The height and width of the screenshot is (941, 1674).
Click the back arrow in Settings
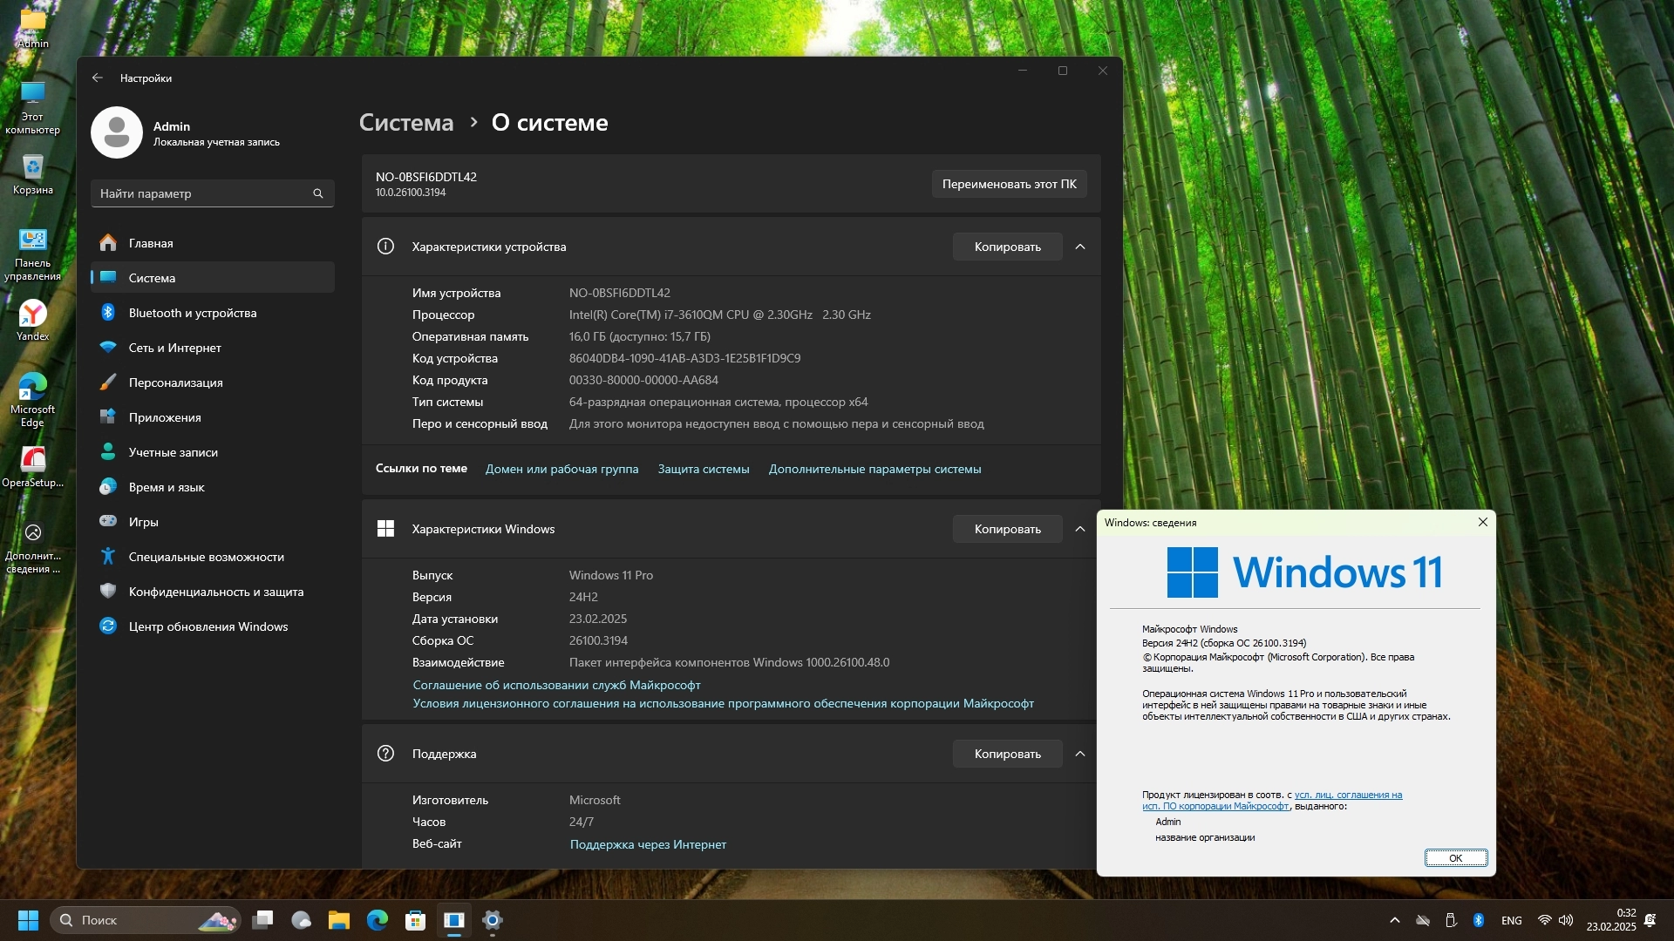tap(98, 78)
